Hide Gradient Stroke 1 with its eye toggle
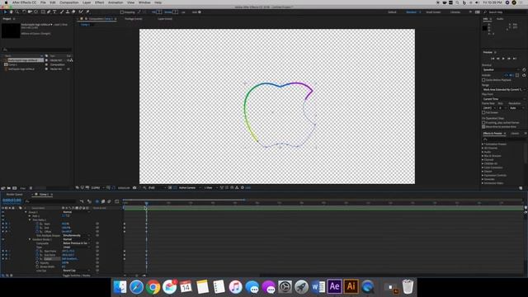 [3, 239]
